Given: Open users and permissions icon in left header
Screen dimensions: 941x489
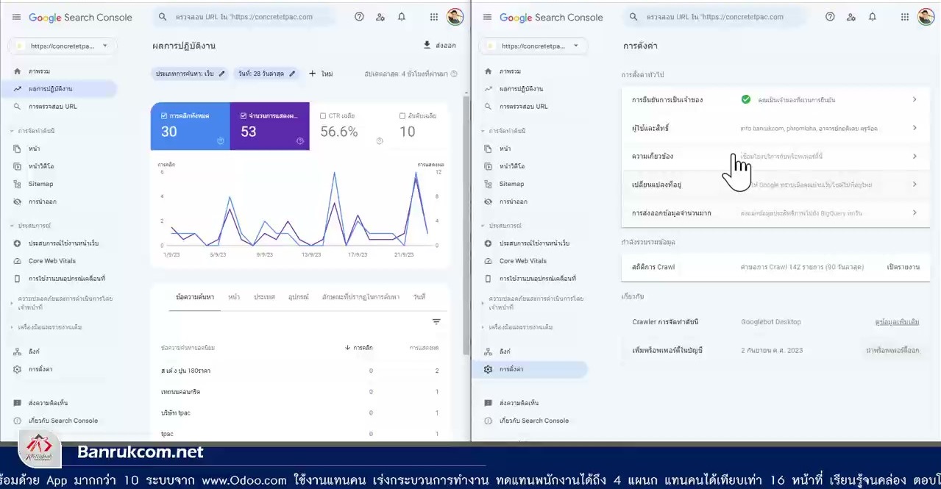Looking at the screenshot, I should (x=380, y=17).
